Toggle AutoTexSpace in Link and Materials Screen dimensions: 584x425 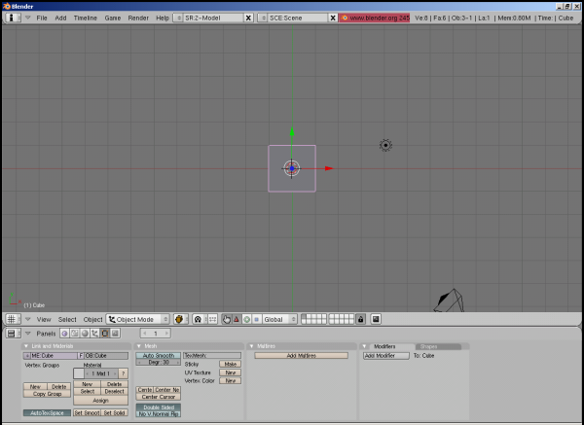pyautogui.click(x=47, y=412)
